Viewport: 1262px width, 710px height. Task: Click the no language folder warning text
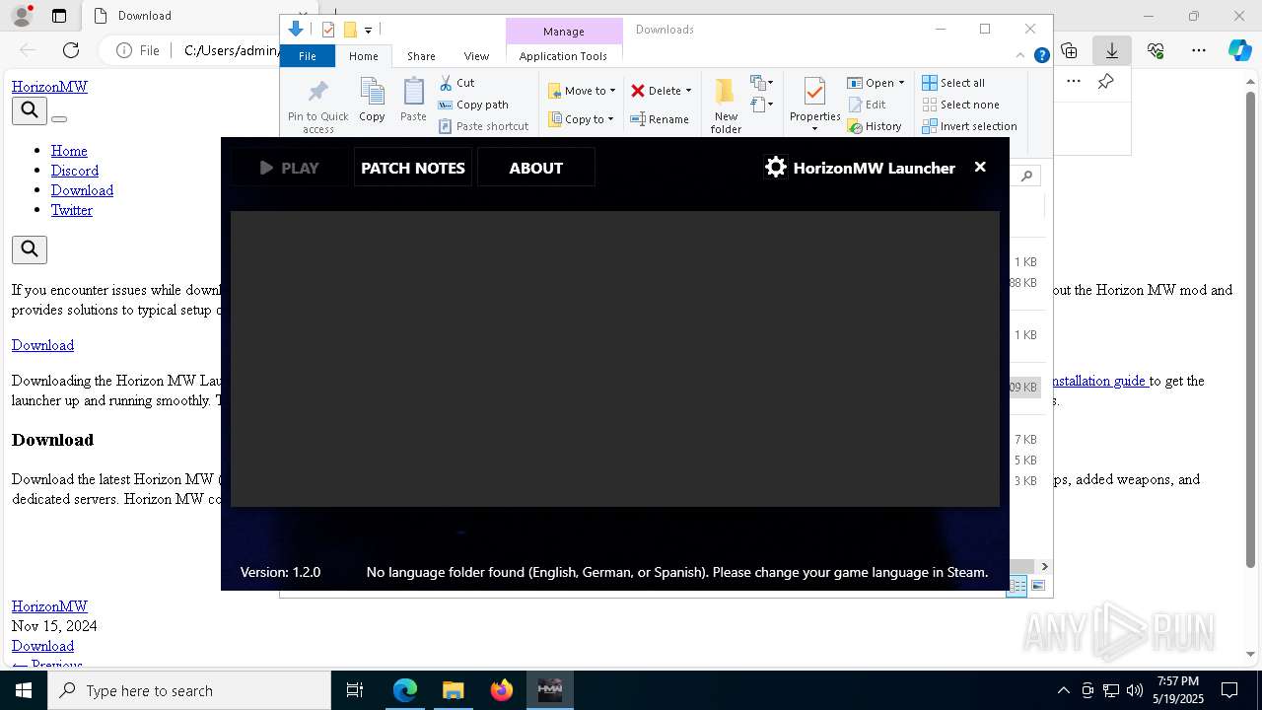[x=676, y=572]
